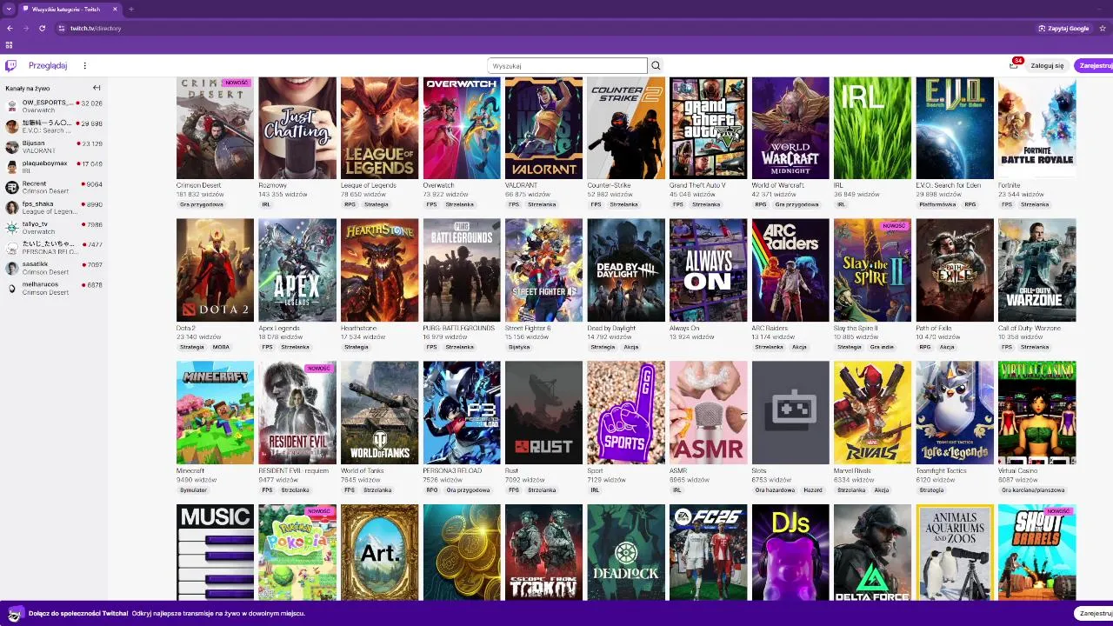Click the plaqueboymax channel avatar
This screenshot has width=1113, height=626.
pos(12,167)
